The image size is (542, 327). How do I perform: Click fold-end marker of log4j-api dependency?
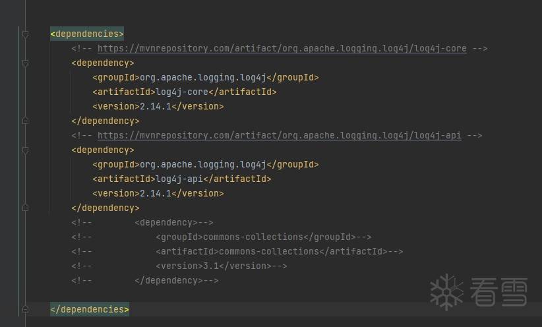tap(25, 208)
